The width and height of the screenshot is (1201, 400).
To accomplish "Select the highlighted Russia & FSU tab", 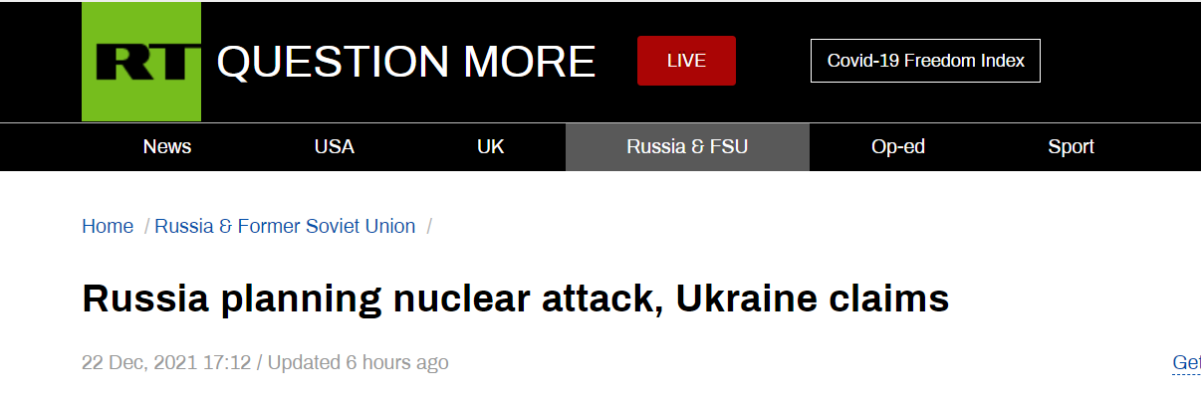I will coord(687,147).
